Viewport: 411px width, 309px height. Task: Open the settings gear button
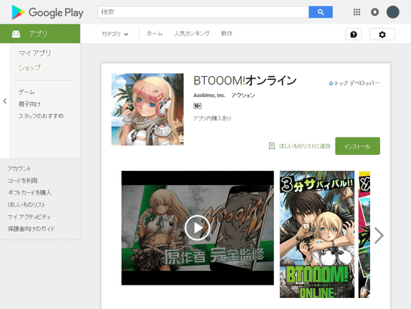tap(382, 34)
